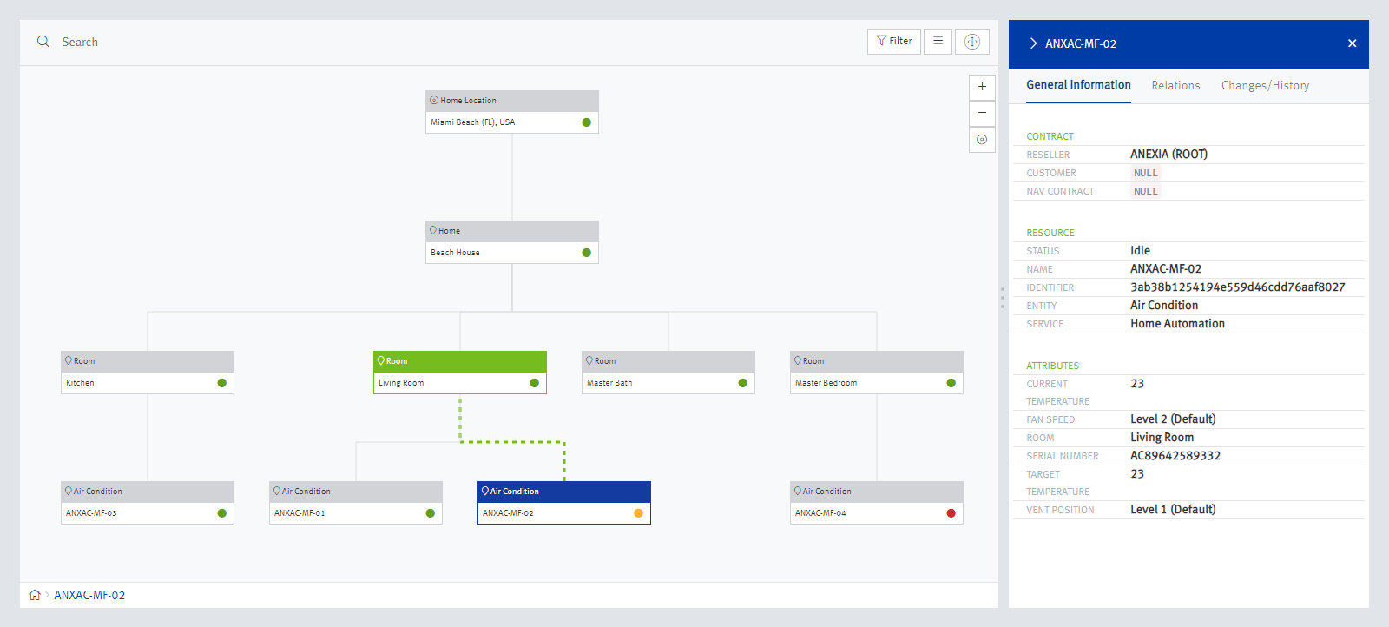Image resolution: width=1389 pixels, height=627 pixels.
Task: Switch to list view via the lines icon
Action: click(x=938, y=41)
